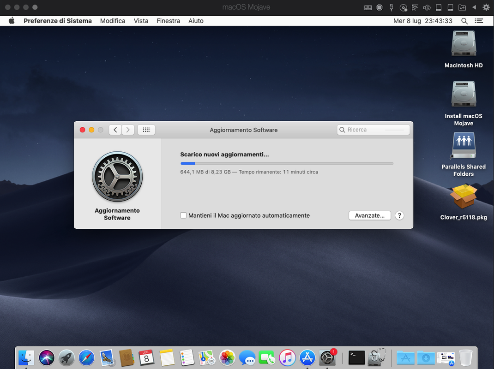Click the Parallels keyboard status icon
The image size is (494, 369).
click(367, 7)
